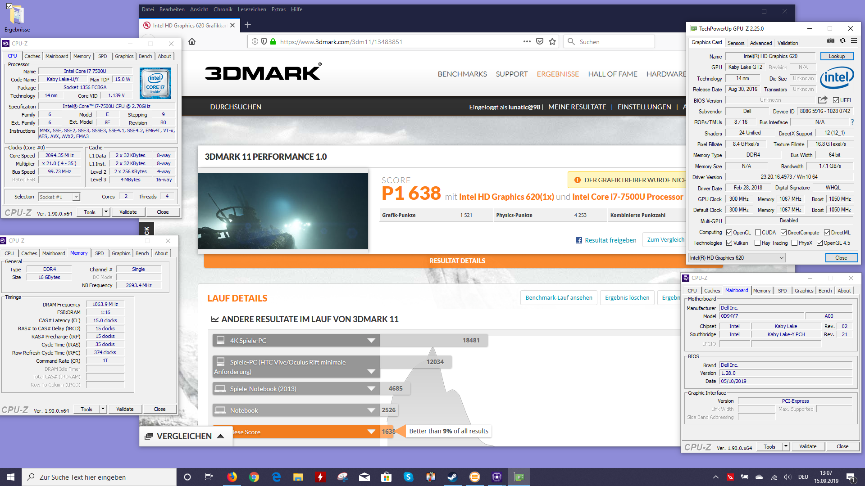Open Task View from the taskbar
Viewport: 865px width, 486px height.
click(x=209, y=477)
